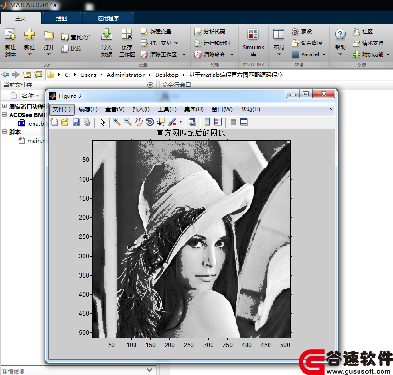Collapse the 脚本 file group
Viewport: 393px width, 375px height.
click(x=4, y=131)
